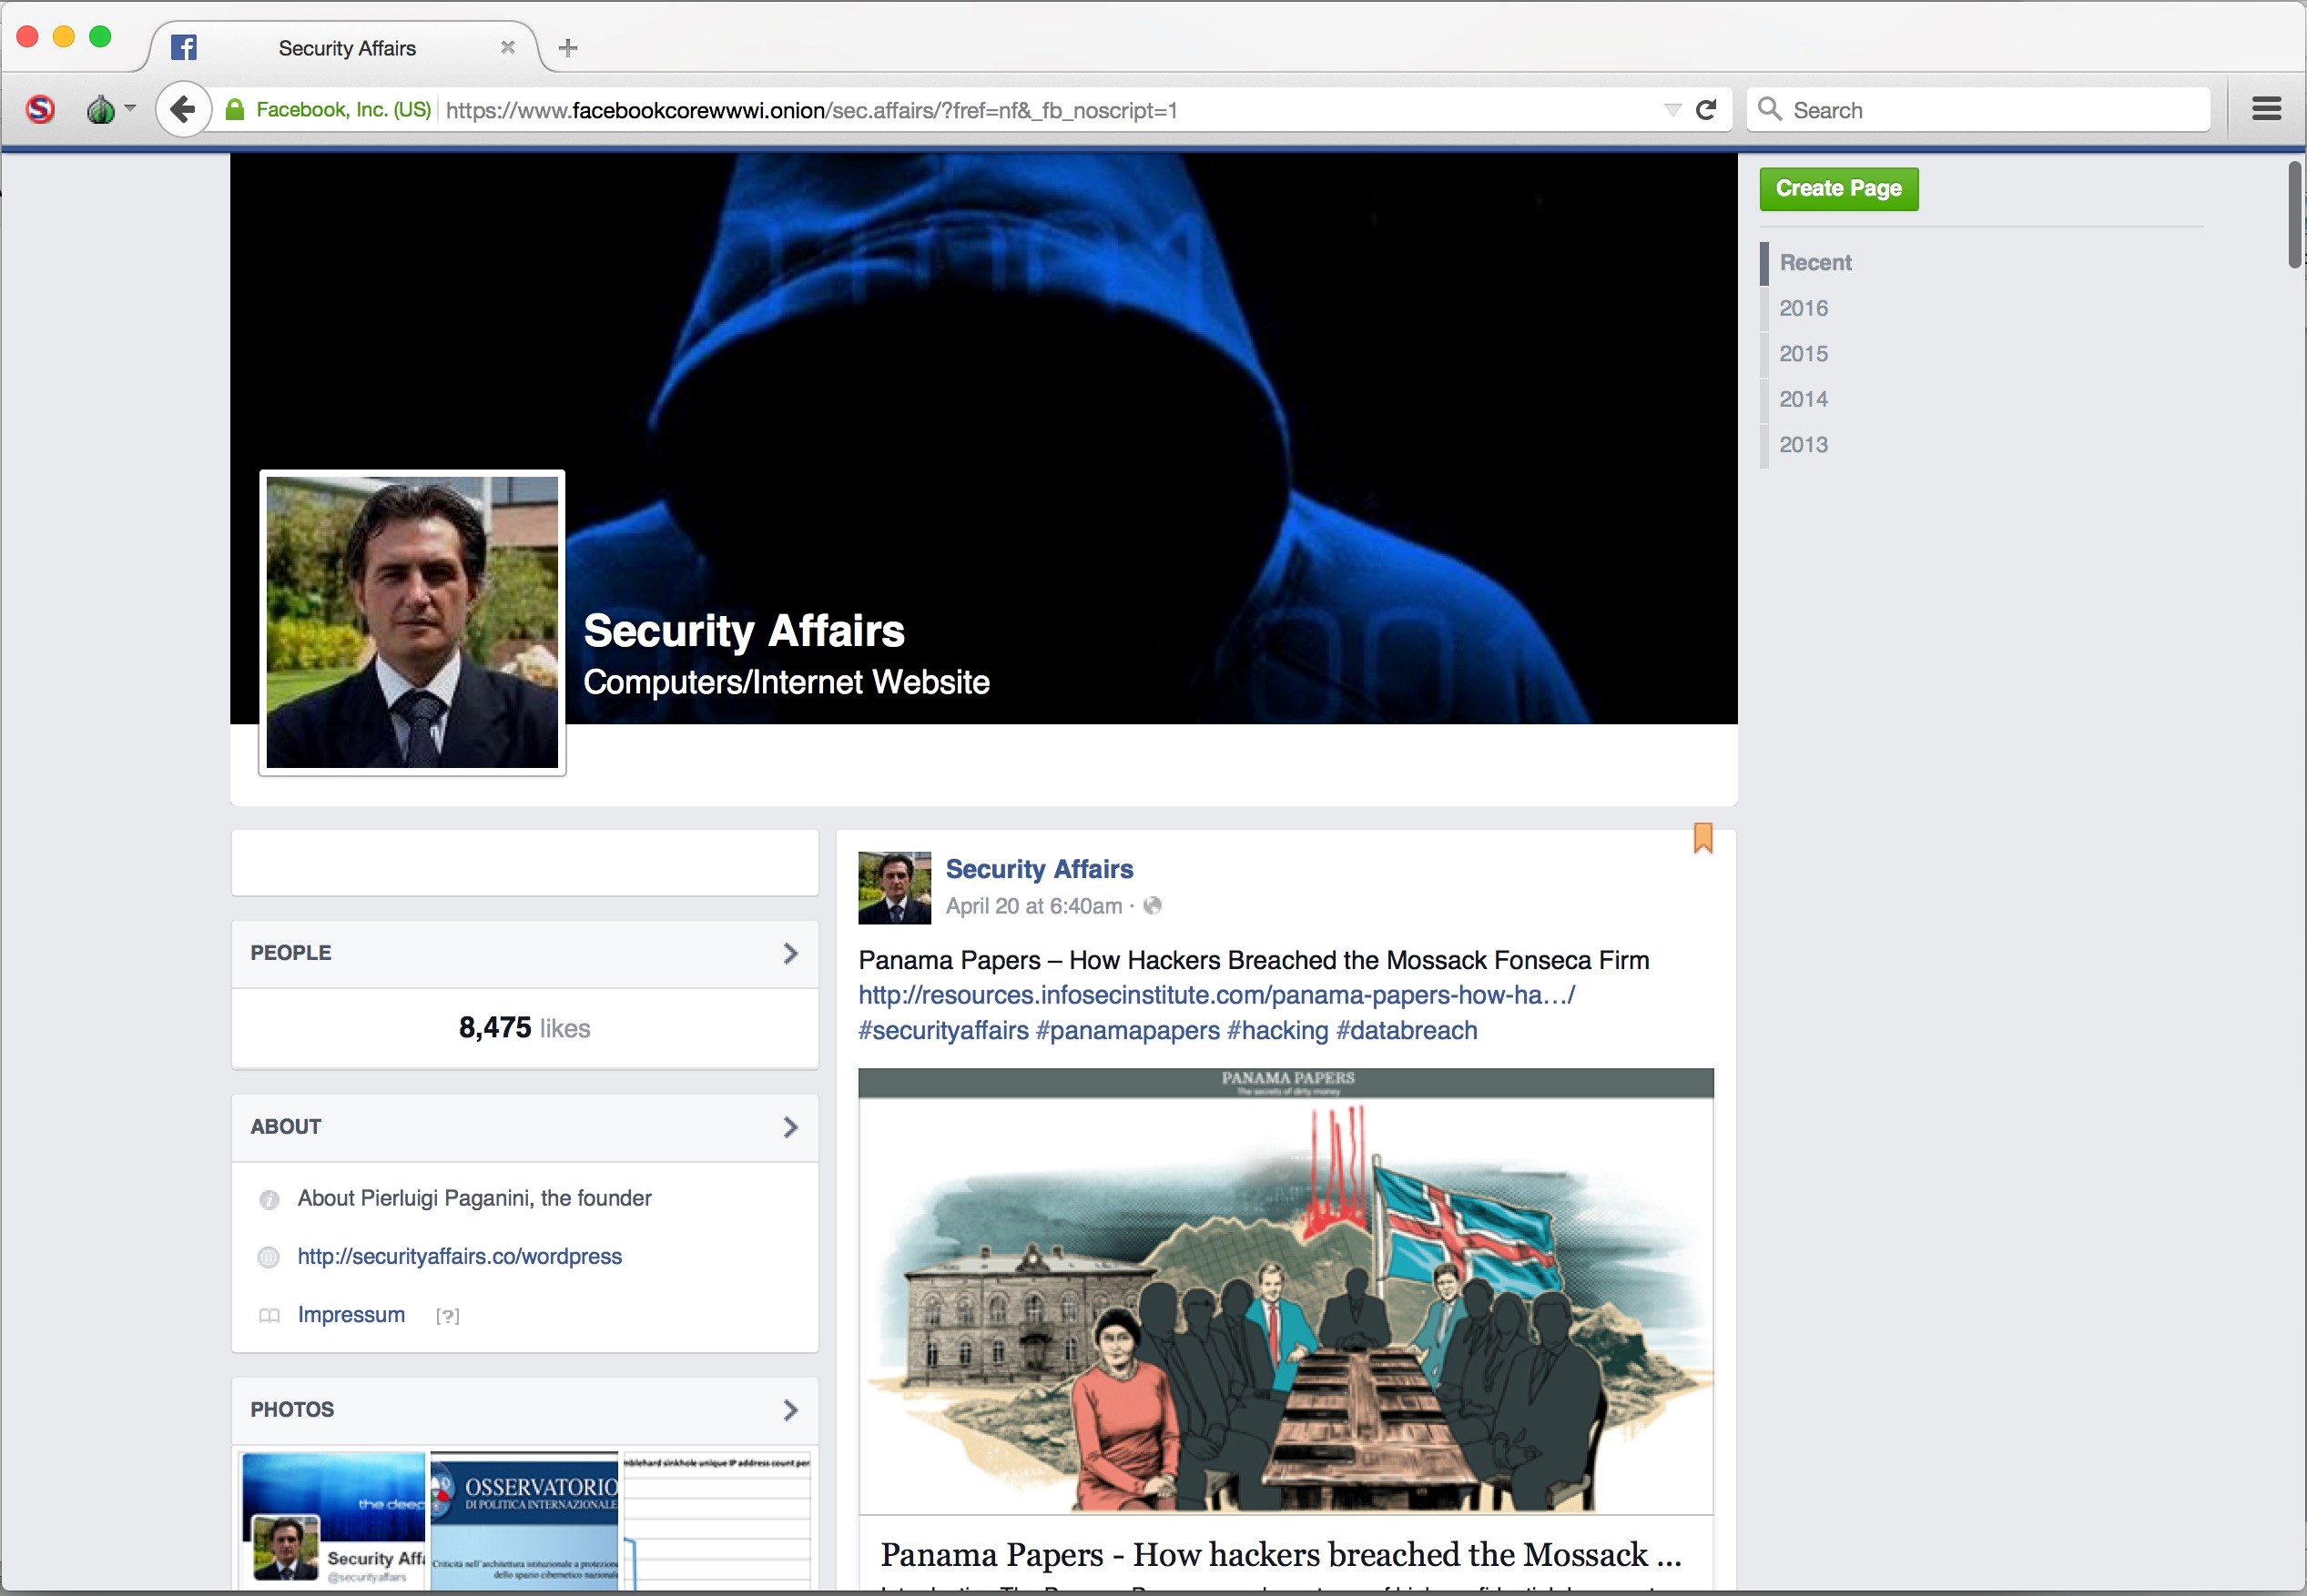This screenshot has height=1596, width=2307.
Task: Open a new tab with plus icon
Action: pyautogui.click(x=568, y=48)
